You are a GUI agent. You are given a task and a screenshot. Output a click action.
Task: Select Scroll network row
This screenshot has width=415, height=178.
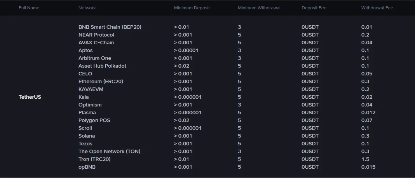pos(85,128)
